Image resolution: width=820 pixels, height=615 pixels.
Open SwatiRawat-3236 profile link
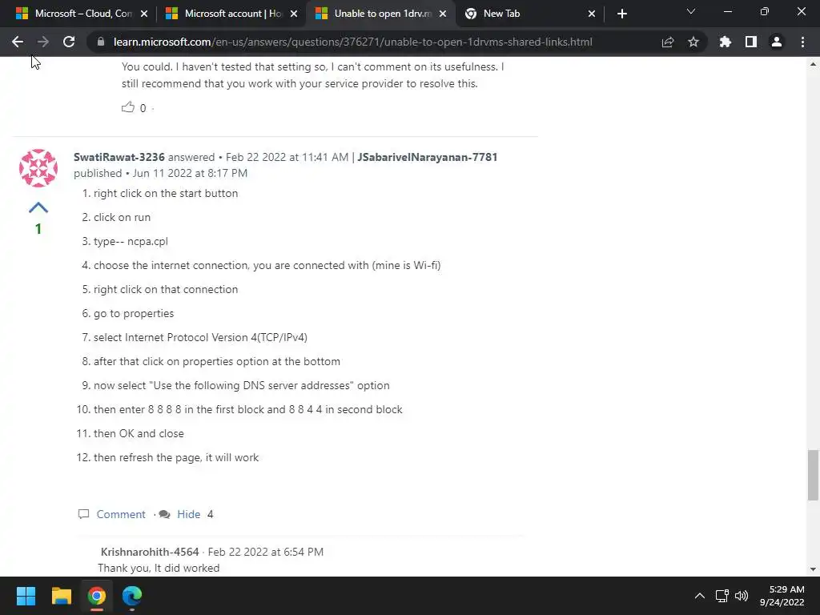[x=119, y=157]
